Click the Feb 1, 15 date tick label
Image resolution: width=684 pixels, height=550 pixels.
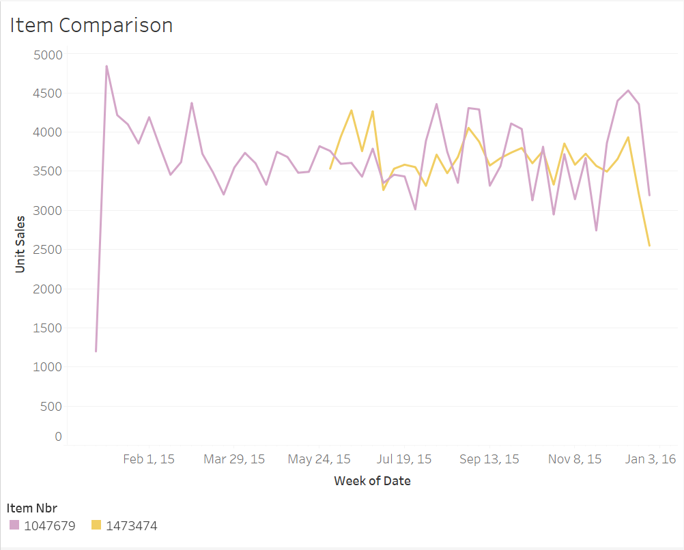click(x=149, y=459)
